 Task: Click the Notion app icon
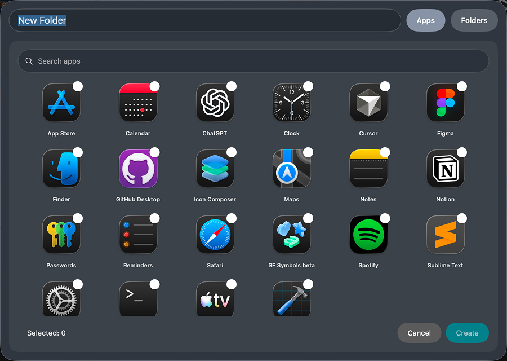[445, 168]
